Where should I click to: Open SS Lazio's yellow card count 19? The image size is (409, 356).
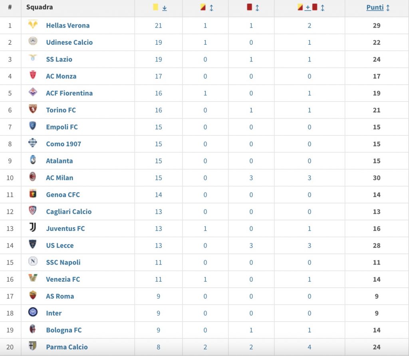coord(159,59)
